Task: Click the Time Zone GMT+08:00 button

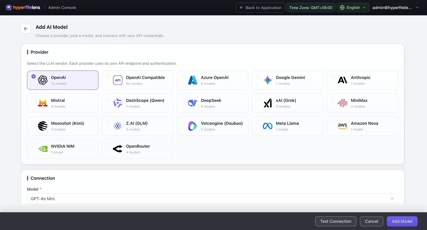Action: coord(311,8)
